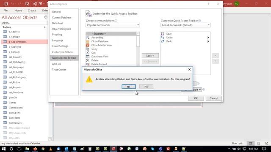
Task: Select Datasheet View command icon
Action: pos(88,57)
